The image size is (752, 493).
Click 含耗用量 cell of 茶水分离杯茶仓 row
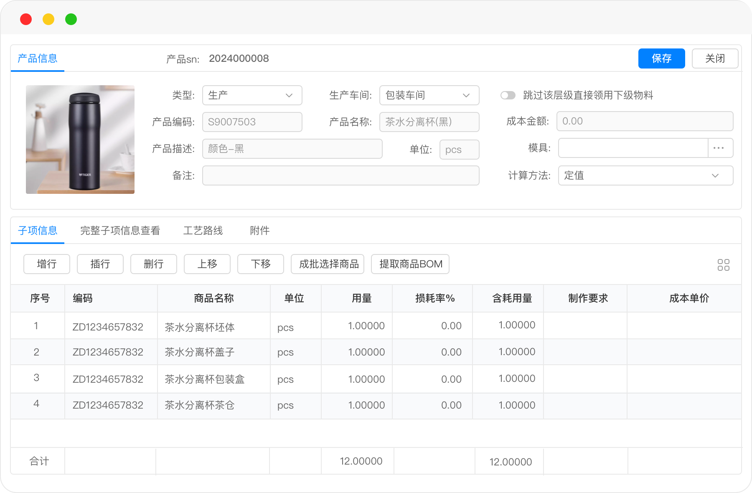click(x=508, y=406)
